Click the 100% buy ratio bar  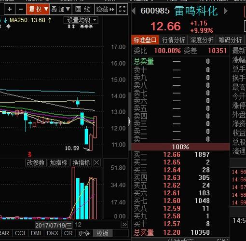180,147
